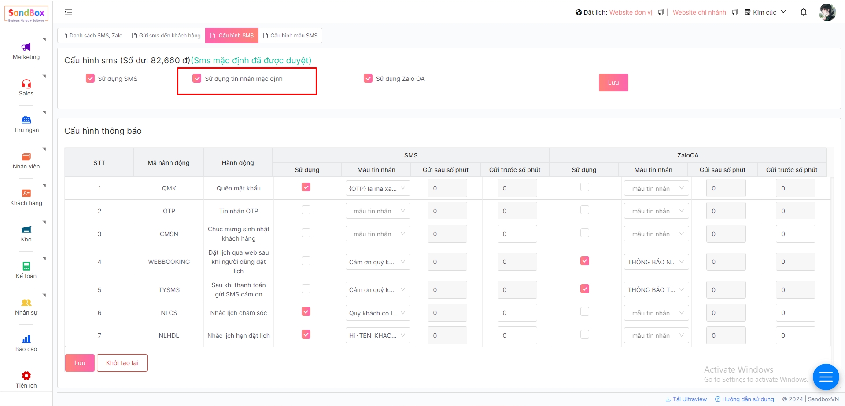845x406 pixels.
Task: Enable SMS for Tin nhắn OTP row
Action: click(306, 210)
